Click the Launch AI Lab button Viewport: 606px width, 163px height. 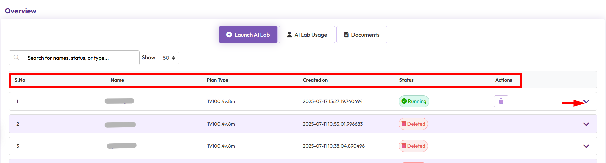pos(248,35)
